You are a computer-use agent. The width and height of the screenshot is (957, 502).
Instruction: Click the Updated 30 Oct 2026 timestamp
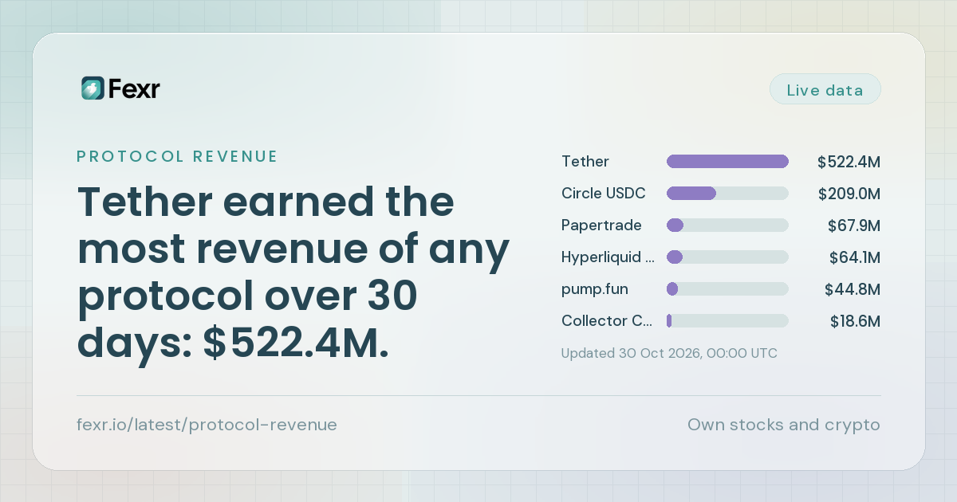pyautogui.click(x=669, y=353)
